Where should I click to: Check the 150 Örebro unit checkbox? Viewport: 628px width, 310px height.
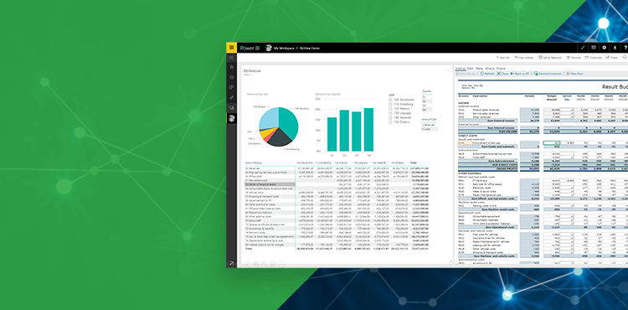390,121
